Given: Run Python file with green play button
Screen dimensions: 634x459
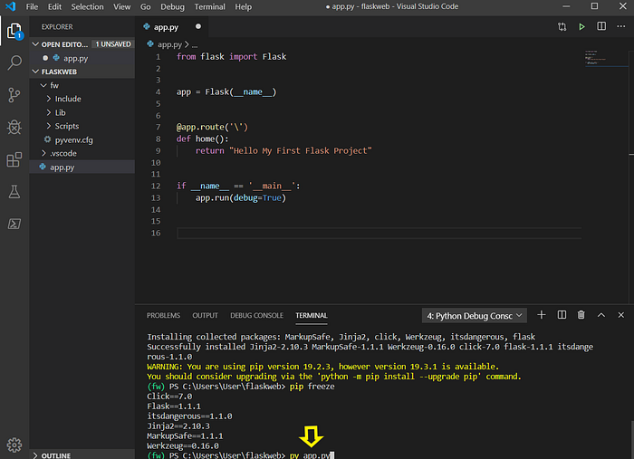Looking at the screenshot, I should point(582,27).
